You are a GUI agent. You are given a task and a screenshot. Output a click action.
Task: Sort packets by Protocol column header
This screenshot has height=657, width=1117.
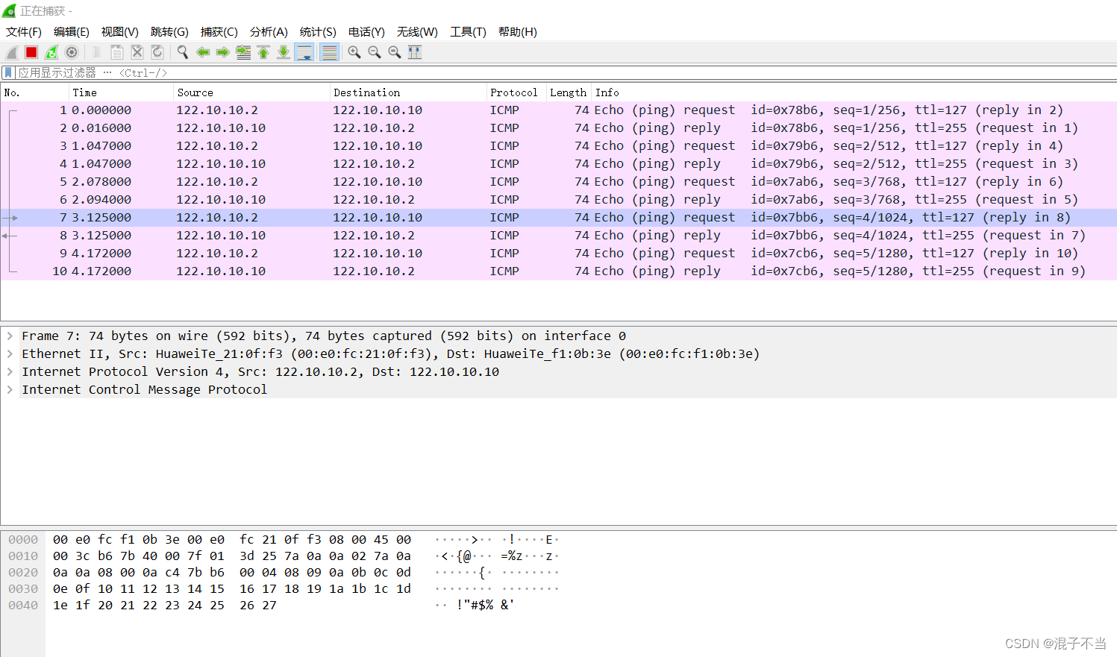(x=516, y=92)
